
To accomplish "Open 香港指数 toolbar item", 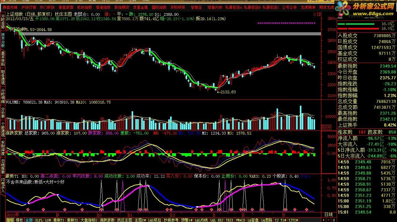I will (103, 7).
